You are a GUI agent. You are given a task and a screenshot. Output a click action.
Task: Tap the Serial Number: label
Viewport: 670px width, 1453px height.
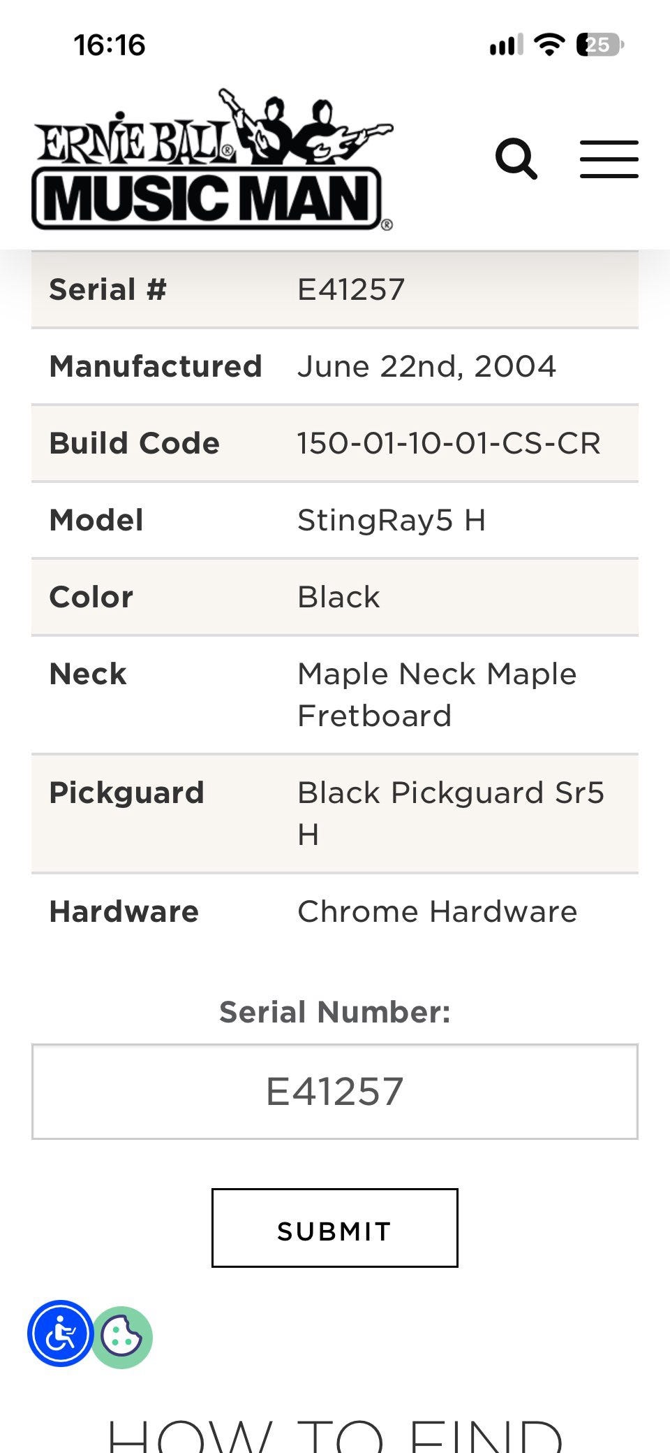335,1012
